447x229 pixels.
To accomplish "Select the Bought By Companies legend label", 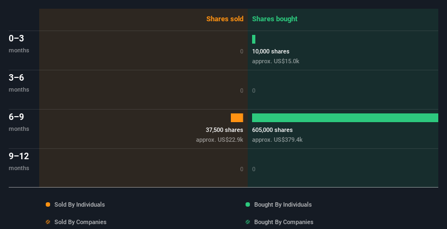I will [284, 222].
